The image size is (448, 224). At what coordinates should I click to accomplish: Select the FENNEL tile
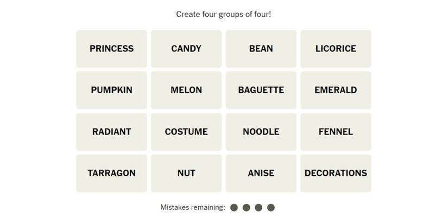click(x=336, y=132)
